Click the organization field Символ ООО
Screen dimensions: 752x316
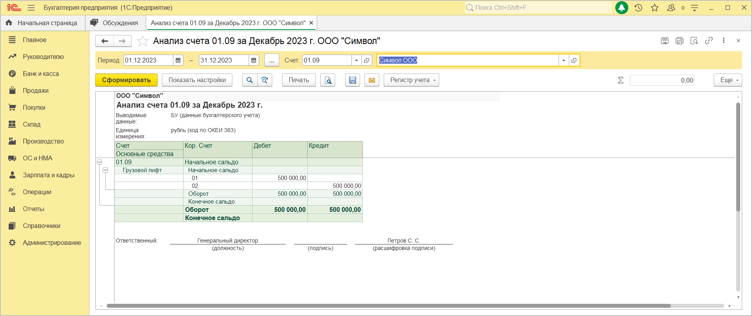(x=468, y=60)
